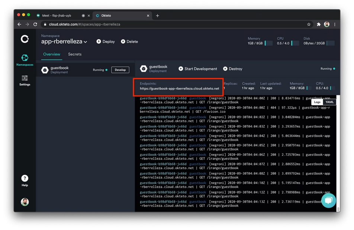The image size is (354, 230).
Task: Switch log view to Logs
Action: click(317, 102)
